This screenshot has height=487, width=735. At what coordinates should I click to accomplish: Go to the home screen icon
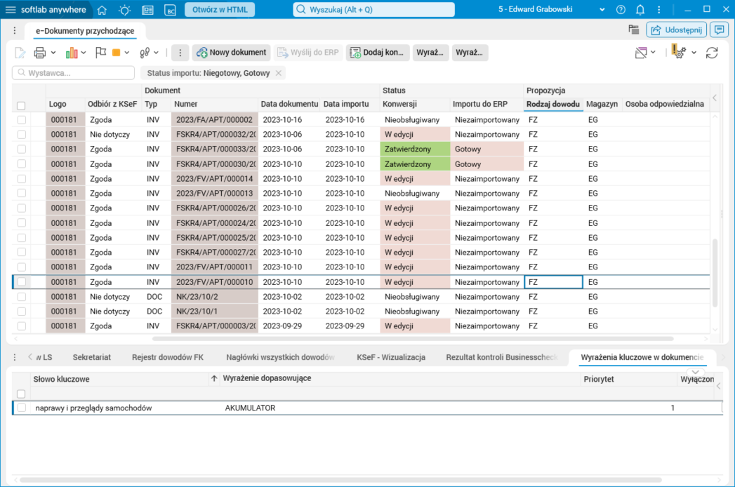coord(102,10)
